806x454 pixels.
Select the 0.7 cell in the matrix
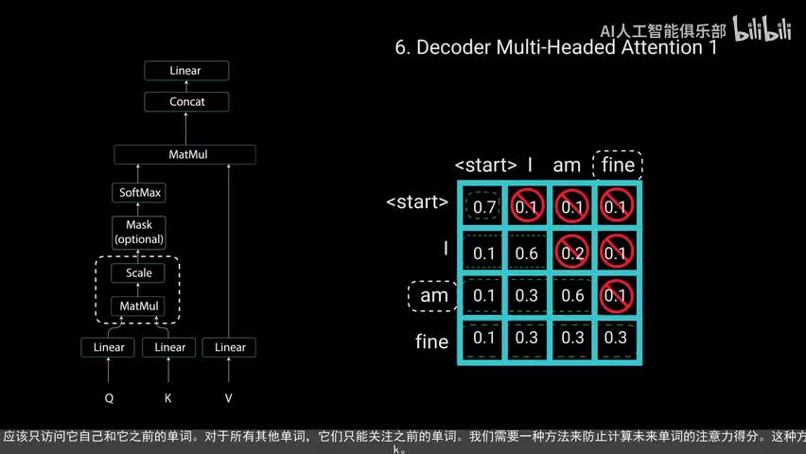[x=484, y=206]
